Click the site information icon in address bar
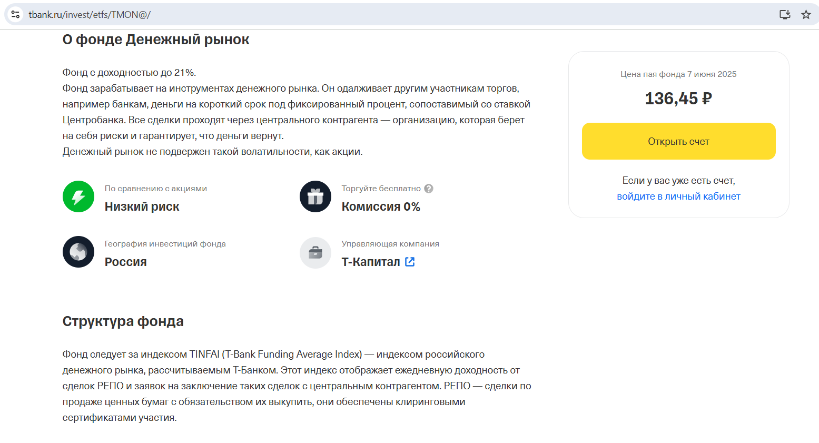This screenshot has width=819, height=443. (16, 15)
